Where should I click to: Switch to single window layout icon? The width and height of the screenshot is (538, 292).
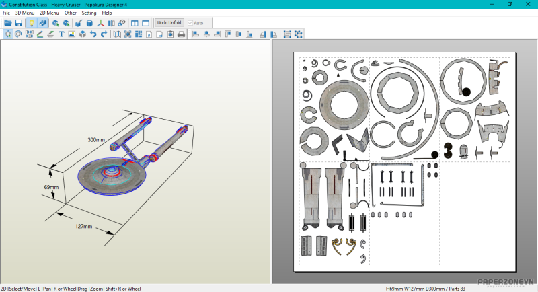(x=145, y=23)
